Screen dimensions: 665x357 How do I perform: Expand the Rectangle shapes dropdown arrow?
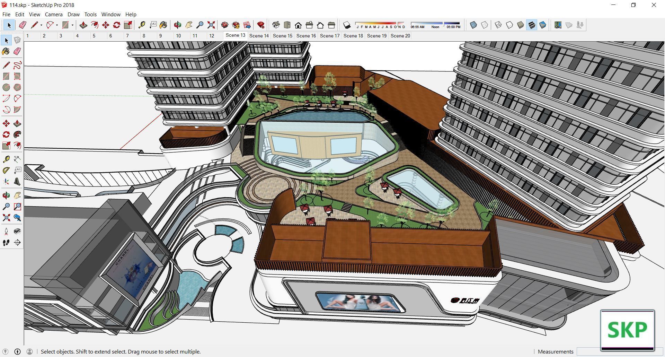[x=72, y=25]
